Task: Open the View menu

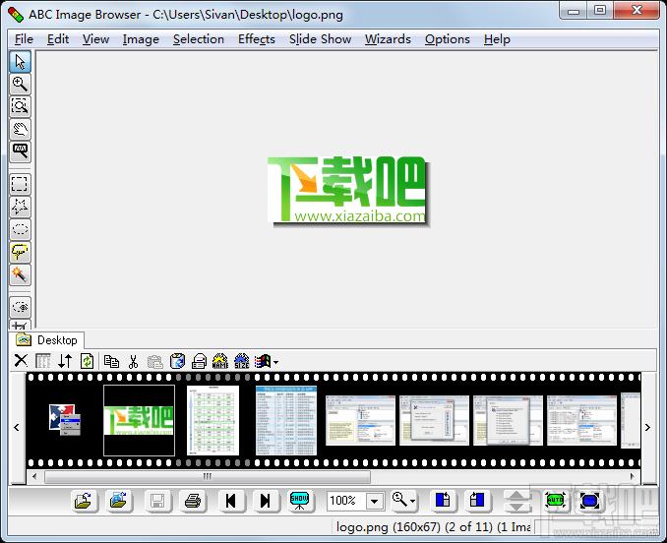Action: [x=95, y=39]
